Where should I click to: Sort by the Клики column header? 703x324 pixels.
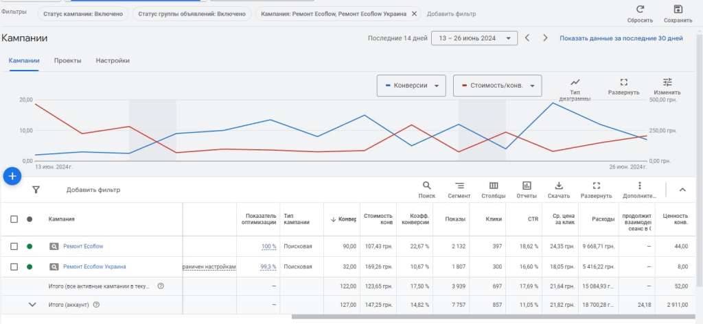[494, 219]
